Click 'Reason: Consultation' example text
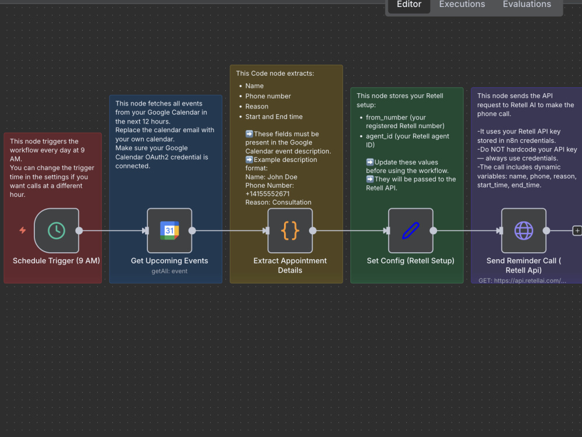 coord(278,202)
